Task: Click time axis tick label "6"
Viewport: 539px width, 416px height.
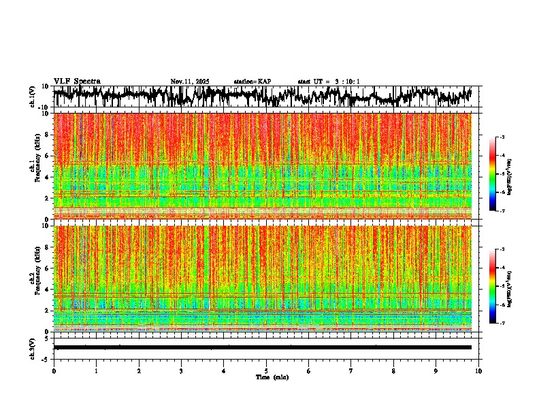Action: 309,371
